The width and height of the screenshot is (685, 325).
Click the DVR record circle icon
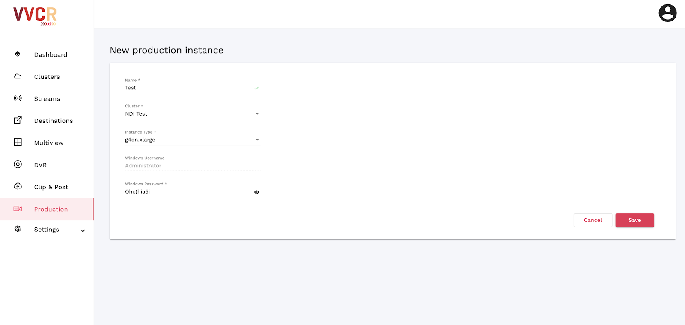pyautogui.click(x=18, y=164)
